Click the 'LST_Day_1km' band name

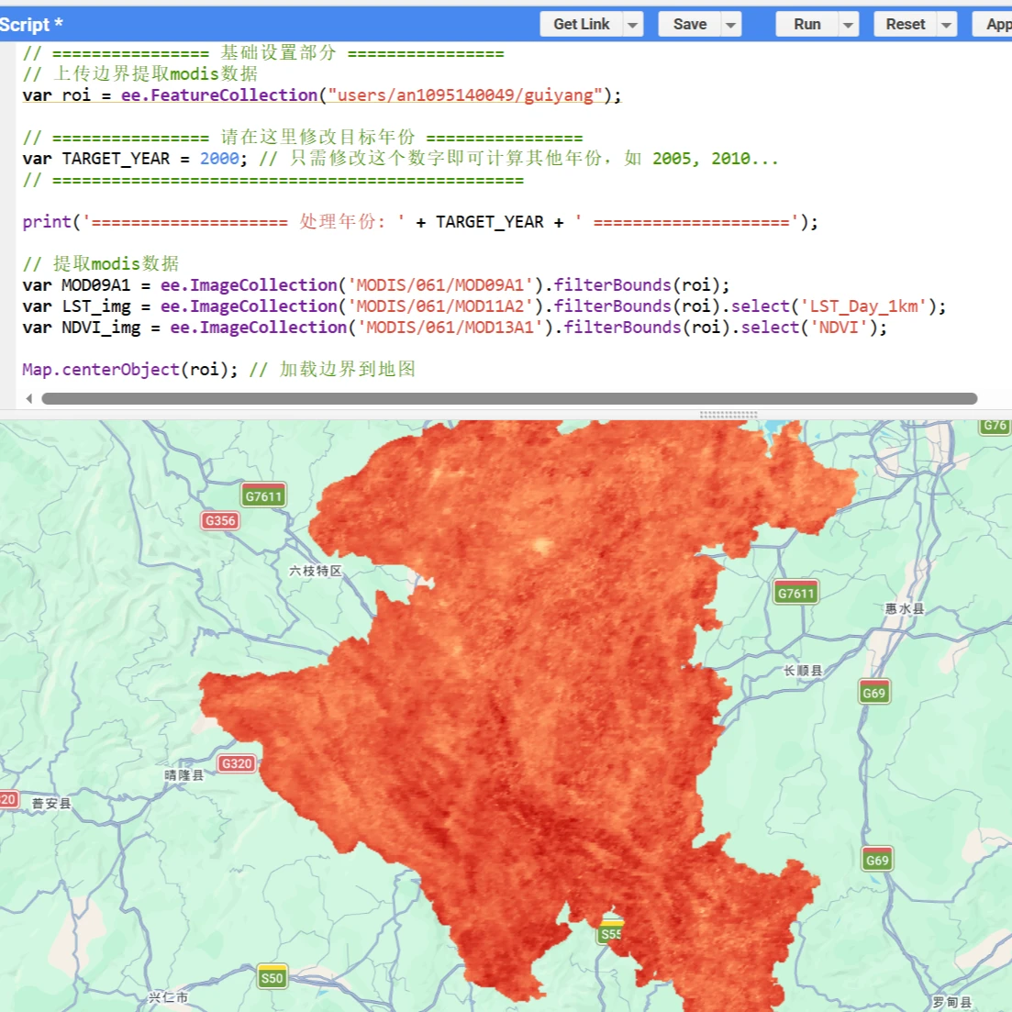863,306
